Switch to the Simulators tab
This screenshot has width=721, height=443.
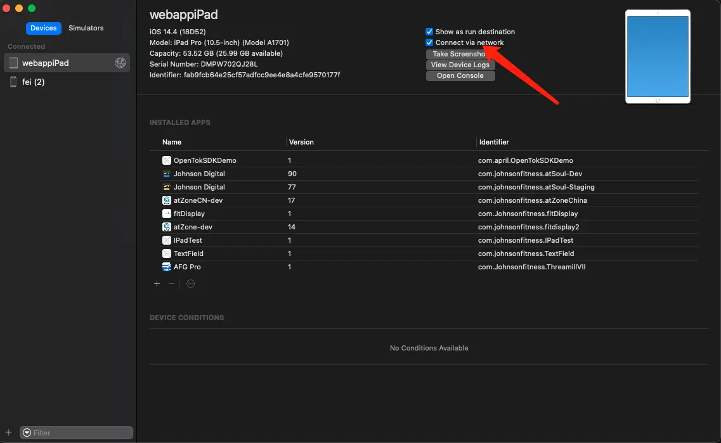pos(86,28)
